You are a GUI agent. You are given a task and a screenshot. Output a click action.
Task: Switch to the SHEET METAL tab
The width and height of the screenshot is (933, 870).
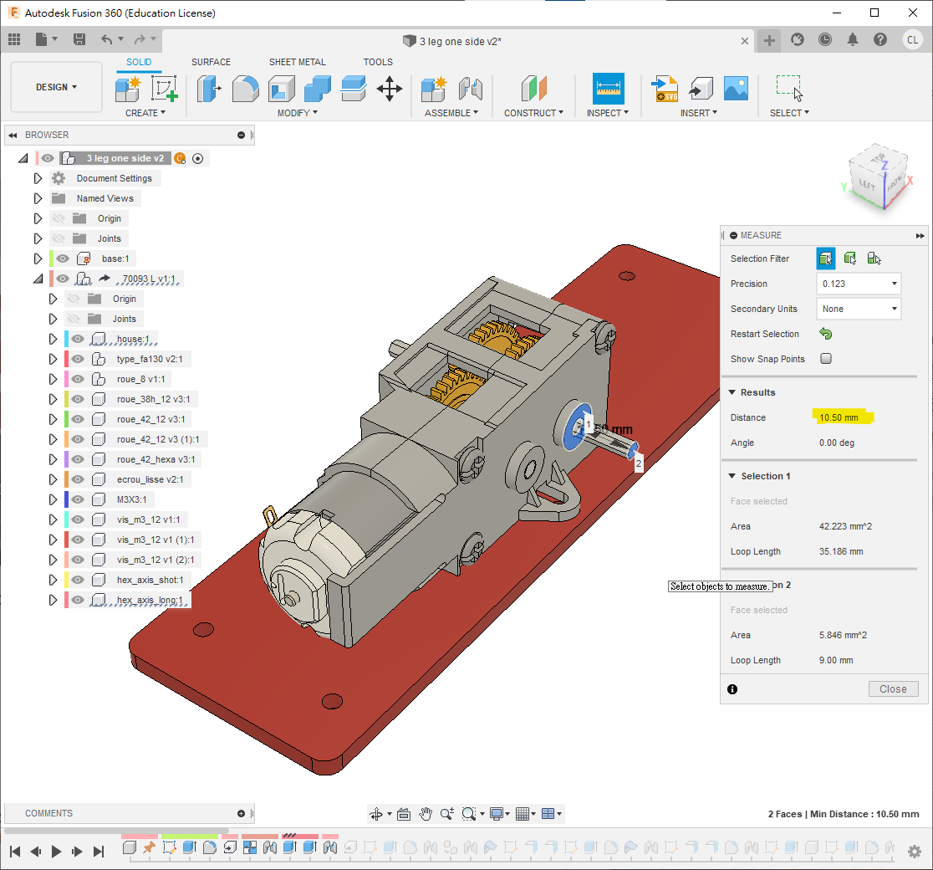coord(297,62)
